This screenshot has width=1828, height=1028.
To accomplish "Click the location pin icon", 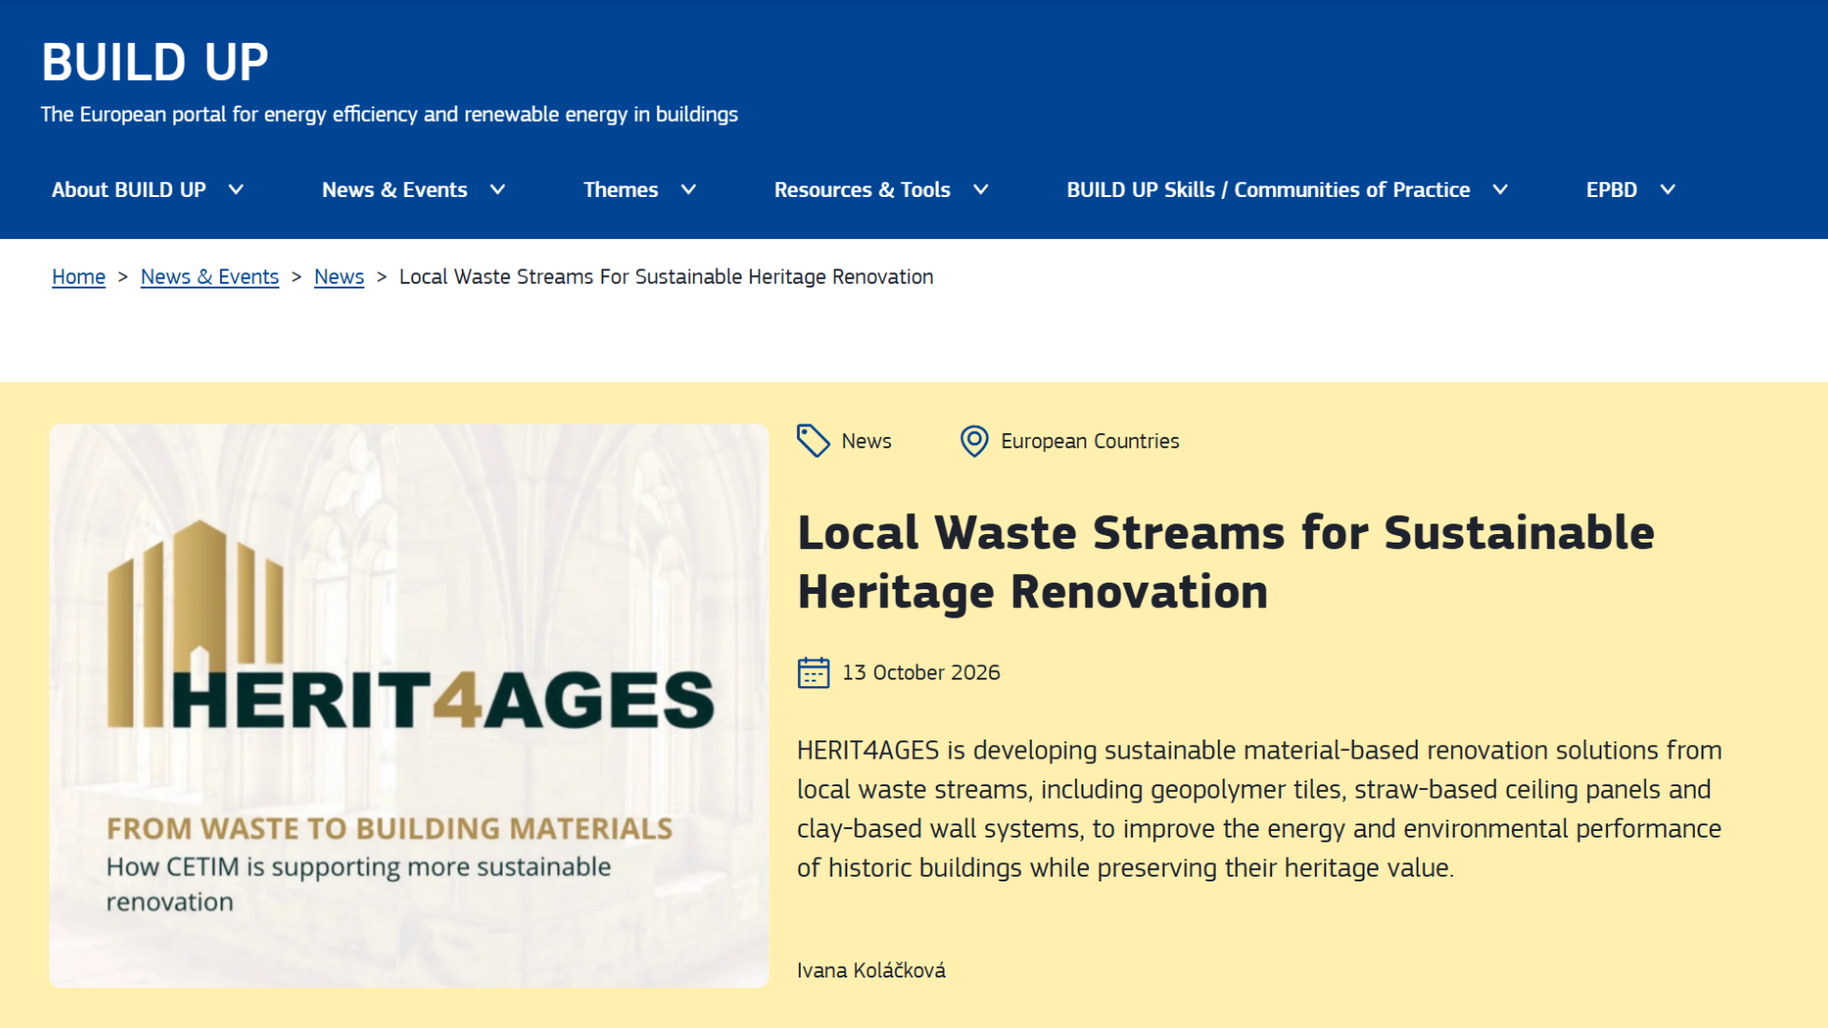I will click(974, 441).
